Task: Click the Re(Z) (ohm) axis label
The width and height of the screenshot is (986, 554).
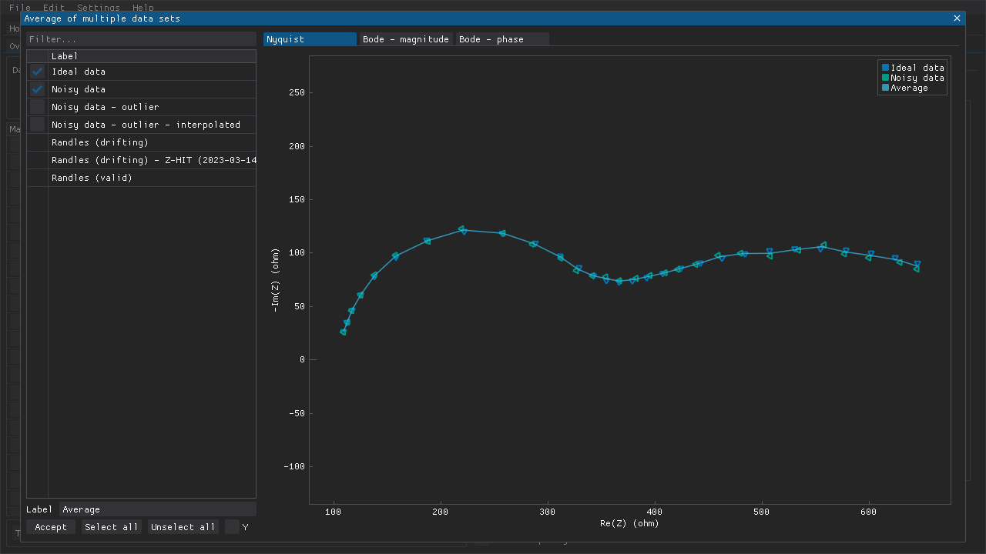Action: click(x=629, y=523)
